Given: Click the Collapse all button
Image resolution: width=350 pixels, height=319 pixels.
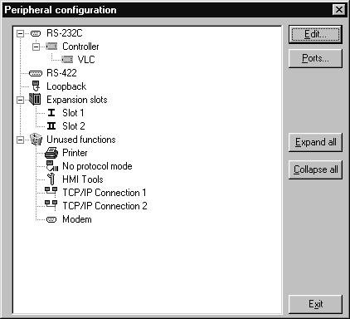Looking at the screenshot, I should coord(315,169).
